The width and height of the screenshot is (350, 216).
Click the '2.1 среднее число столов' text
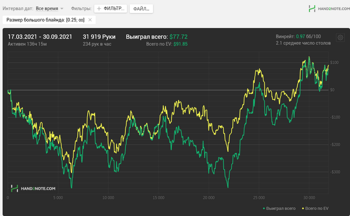(x=303, y=43)
